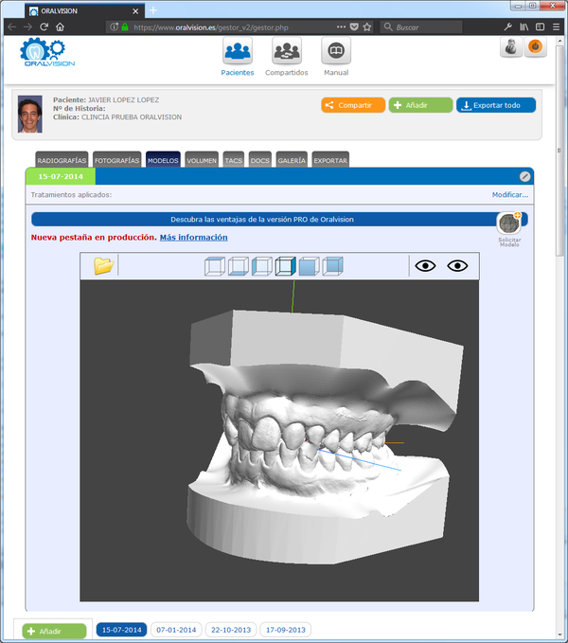The width and height of the screenshot is (568, 643).
Task: Click the round edit icon on date bar
Action: 524,176
